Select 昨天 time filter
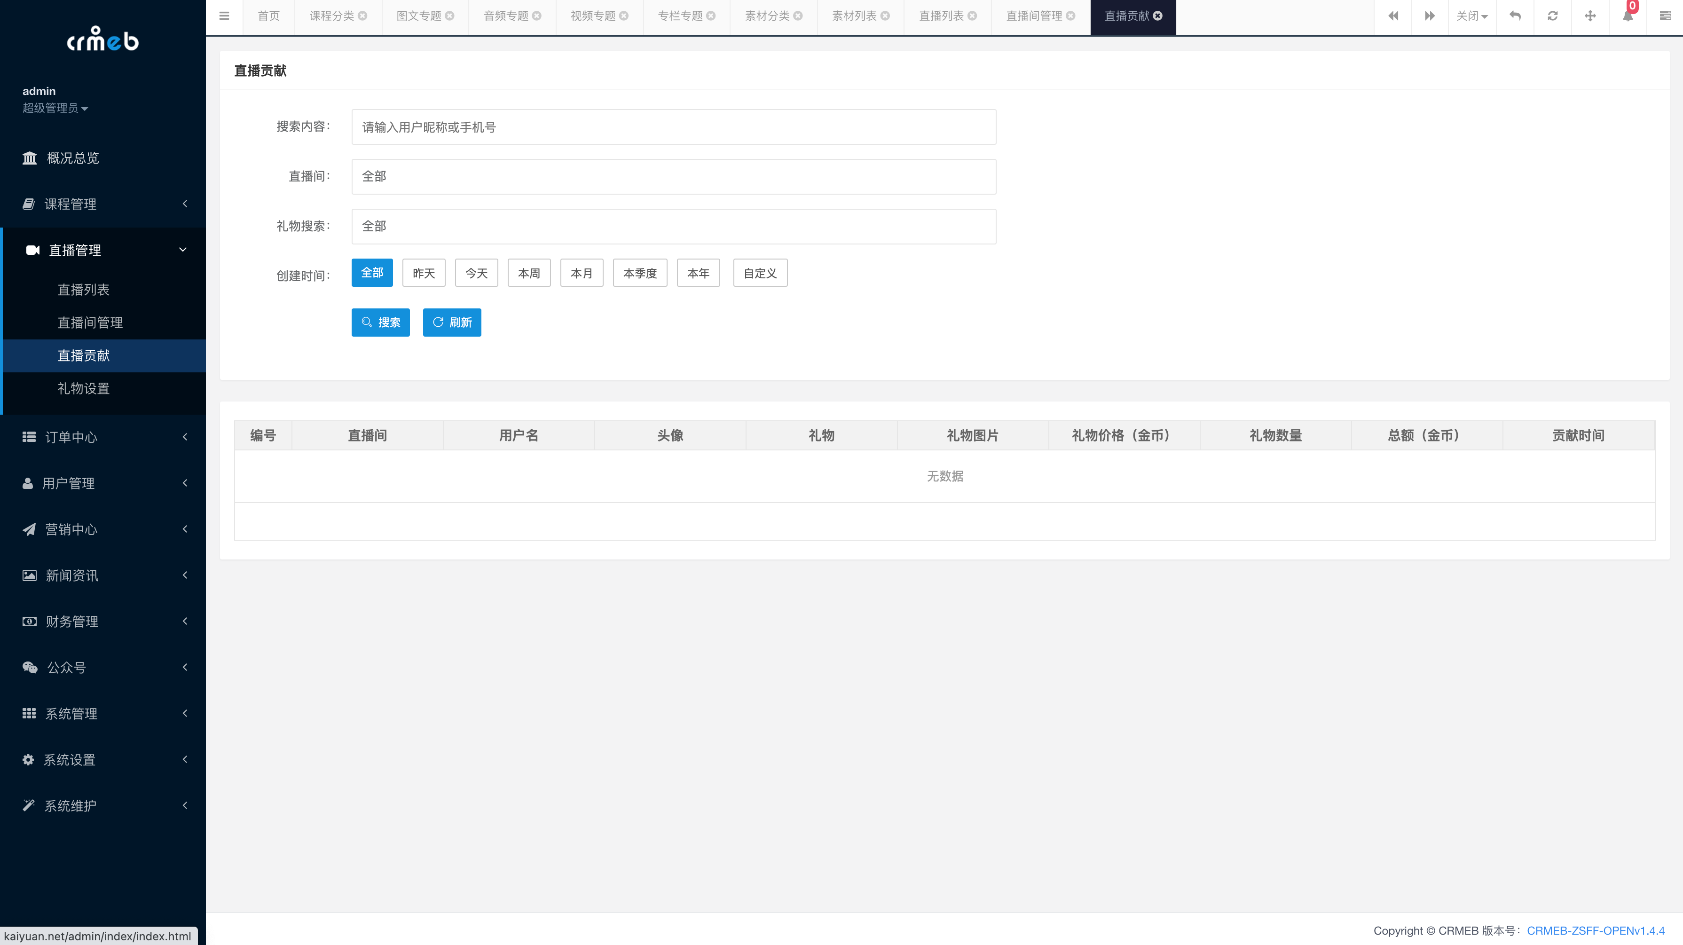1683x945 pixels. (x=424, y=273)
